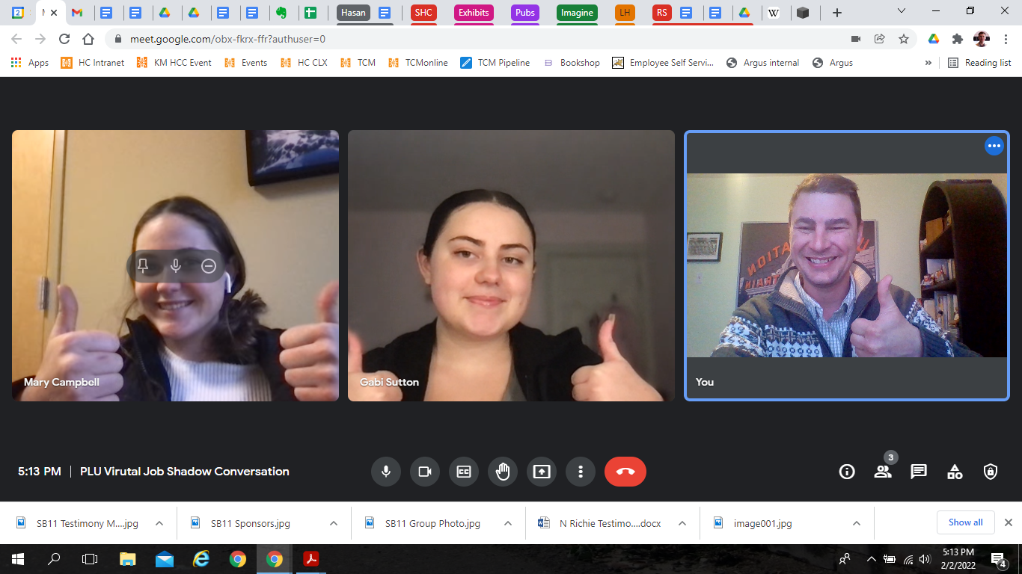Click the share page icon in address bar
The height and width of the screenshot is (574, 1022).
coord(880,39)
